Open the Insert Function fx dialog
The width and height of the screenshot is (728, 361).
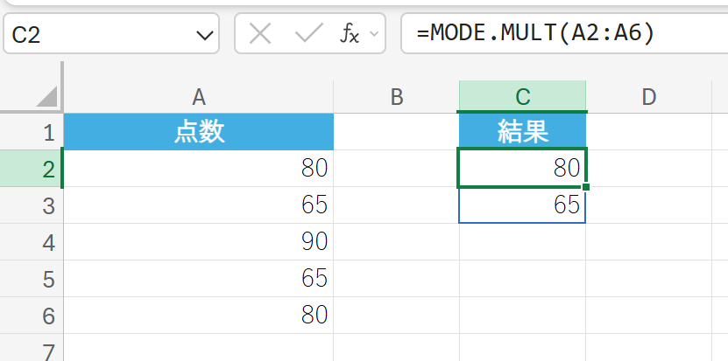349,34
